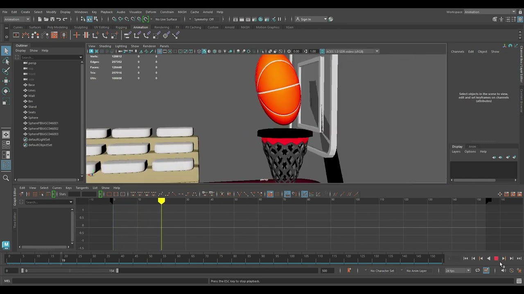Click Maya home icon at bottom left

tap(6, 245)
